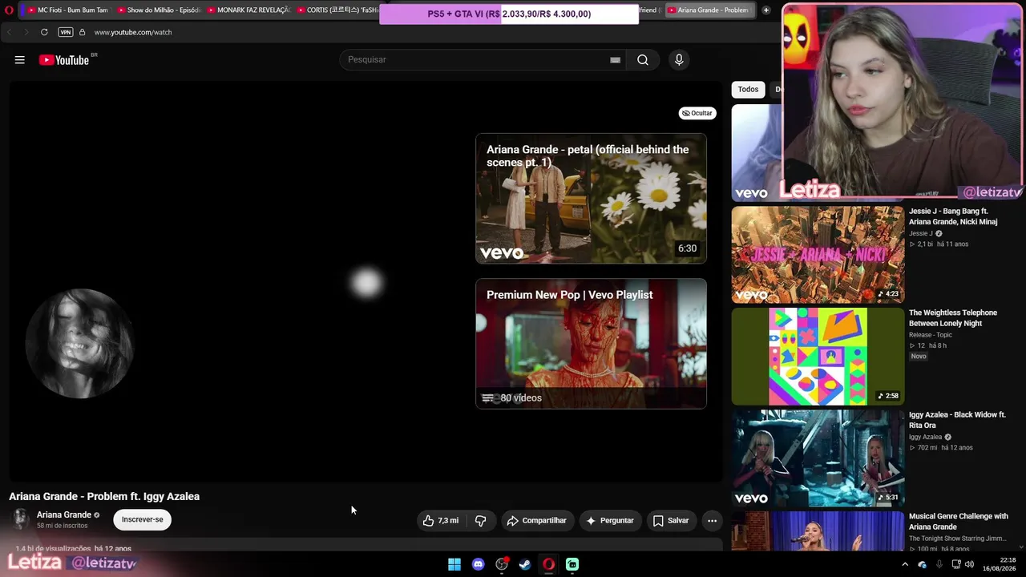The height and width of the screenshot is (577, 1026).
Task: Open the Ariana Grande channel name link
Action: tap(64, 514)
